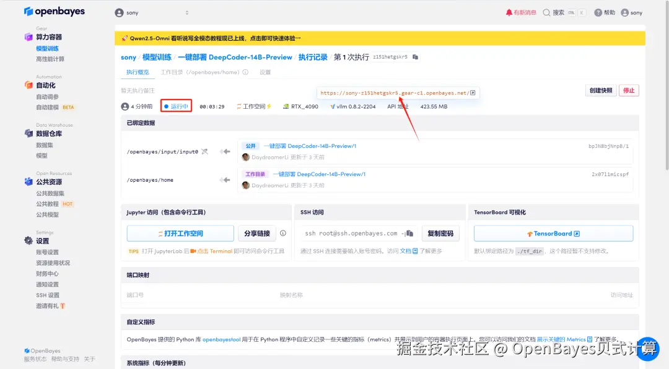Copy the SSH command icon
The image size is (669, 369).
(409, 233)
